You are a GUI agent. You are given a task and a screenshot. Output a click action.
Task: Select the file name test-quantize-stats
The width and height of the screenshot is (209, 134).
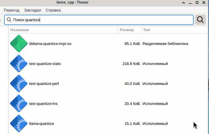click(45, 64)
